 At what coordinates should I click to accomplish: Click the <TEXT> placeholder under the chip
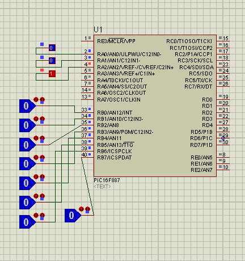(x=102, y=187)
